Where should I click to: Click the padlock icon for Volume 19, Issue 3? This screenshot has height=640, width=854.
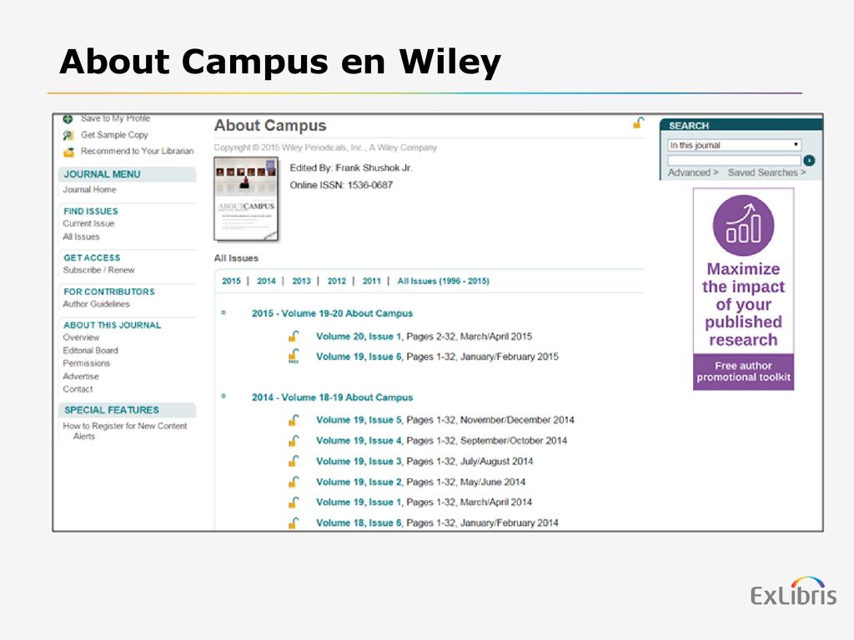point(294,462)
